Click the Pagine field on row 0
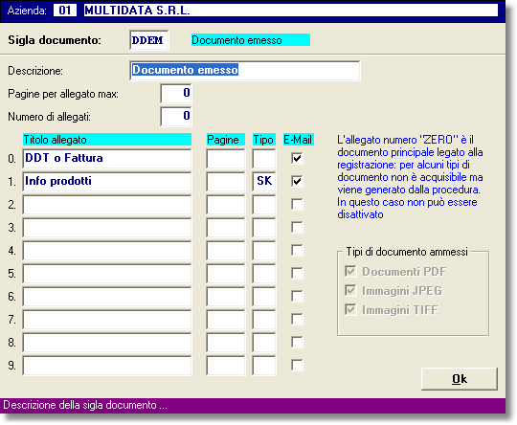Image resolution: width=517 pixels, height=425 pixels. (x=226, y=159)
